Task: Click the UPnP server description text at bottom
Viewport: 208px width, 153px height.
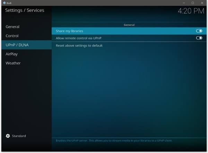Action: [114, 141]
